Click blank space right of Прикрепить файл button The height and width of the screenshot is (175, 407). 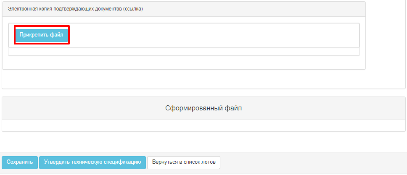pos(213,35)
